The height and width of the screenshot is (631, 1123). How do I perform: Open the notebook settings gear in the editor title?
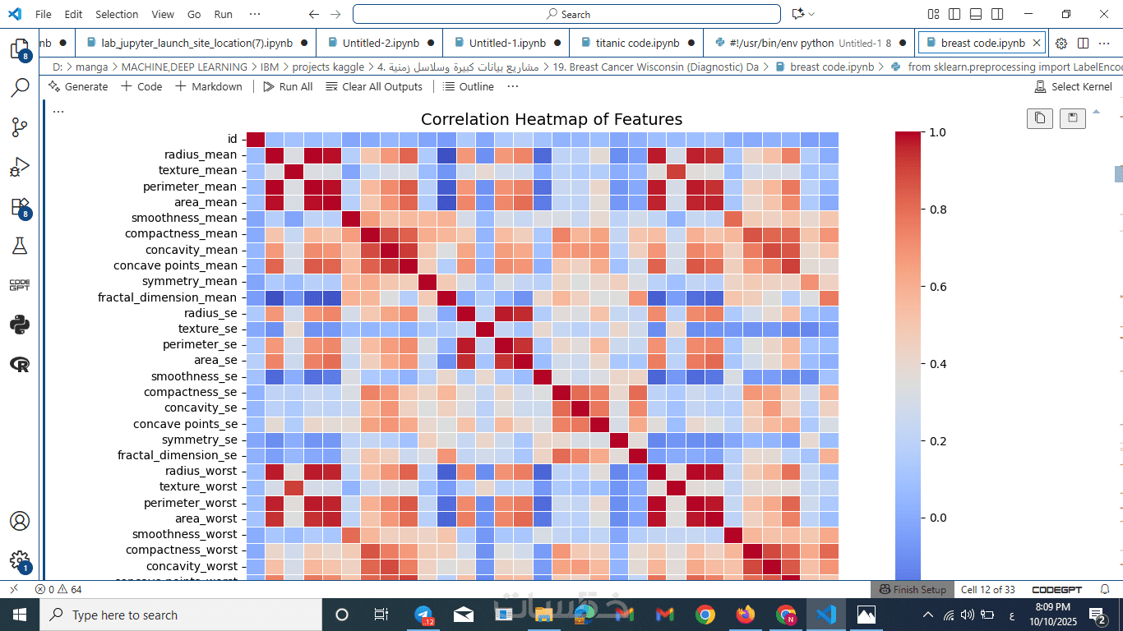[1061, 43]
